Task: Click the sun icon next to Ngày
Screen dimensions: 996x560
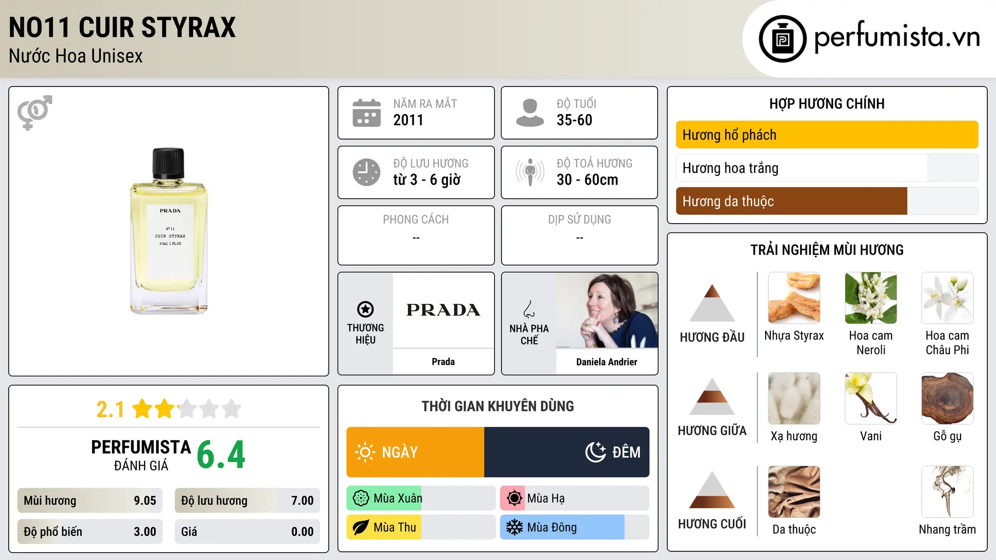Action: click(x=365, y=452)
